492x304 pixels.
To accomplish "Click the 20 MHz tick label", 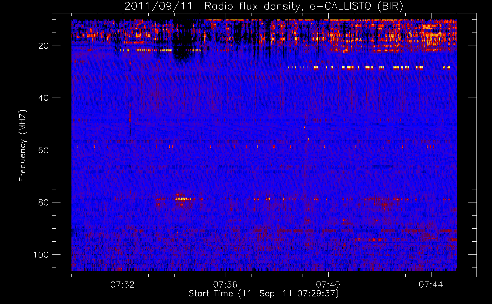I will point(43,46).
